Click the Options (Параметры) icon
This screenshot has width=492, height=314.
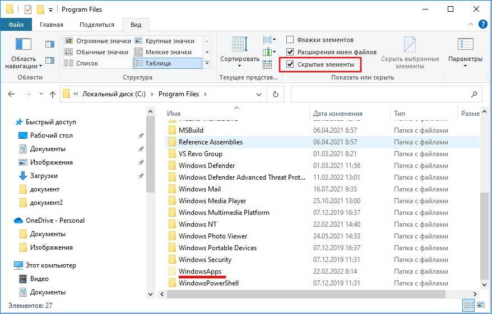tap(465, 46)
